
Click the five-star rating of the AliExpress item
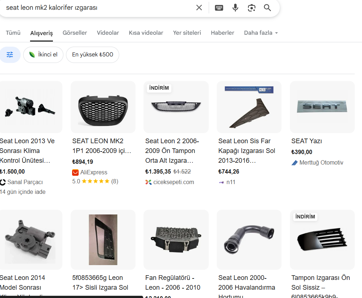[x=95, y=181]
